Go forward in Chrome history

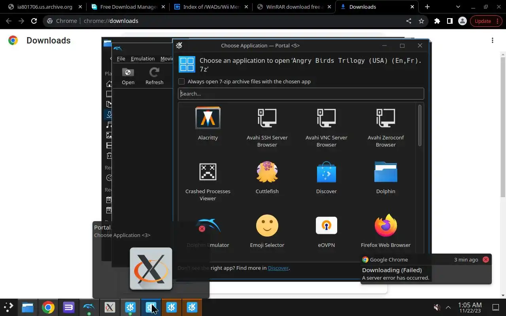pos(21,21)
